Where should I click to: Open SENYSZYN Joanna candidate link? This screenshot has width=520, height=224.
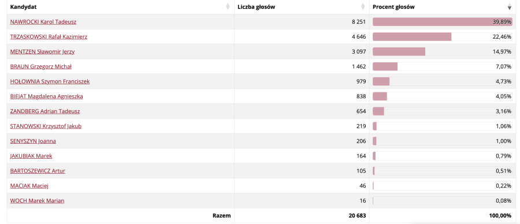point(33,141)
